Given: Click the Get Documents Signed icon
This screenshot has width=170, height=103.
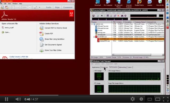Looking at the screenshot, I should point(42,45).
